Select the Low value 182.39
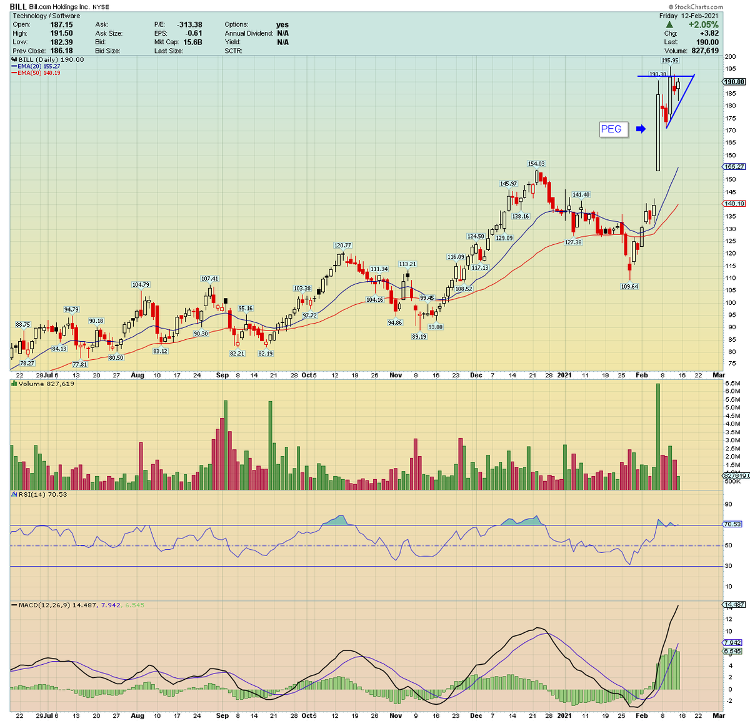The image size is (750, 721). 62,42
